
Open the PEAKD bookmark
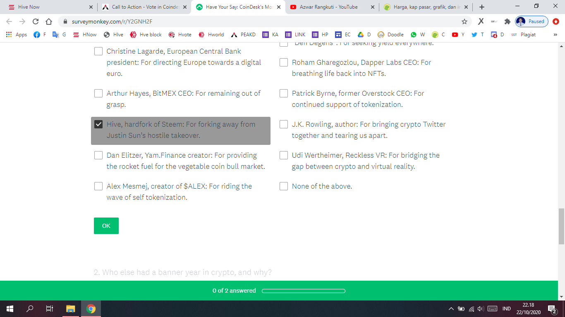[243, 35]
